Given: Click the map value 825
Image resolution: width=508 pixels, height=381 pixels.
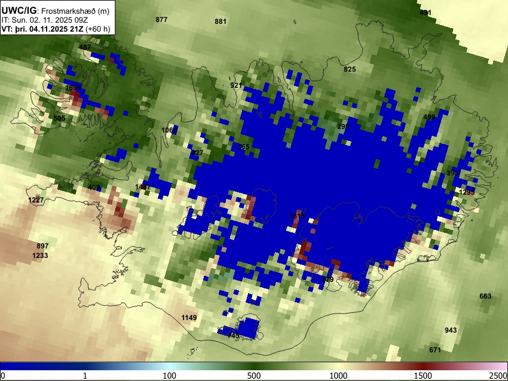Looking at the screenshot, I should tap(350, 69).
